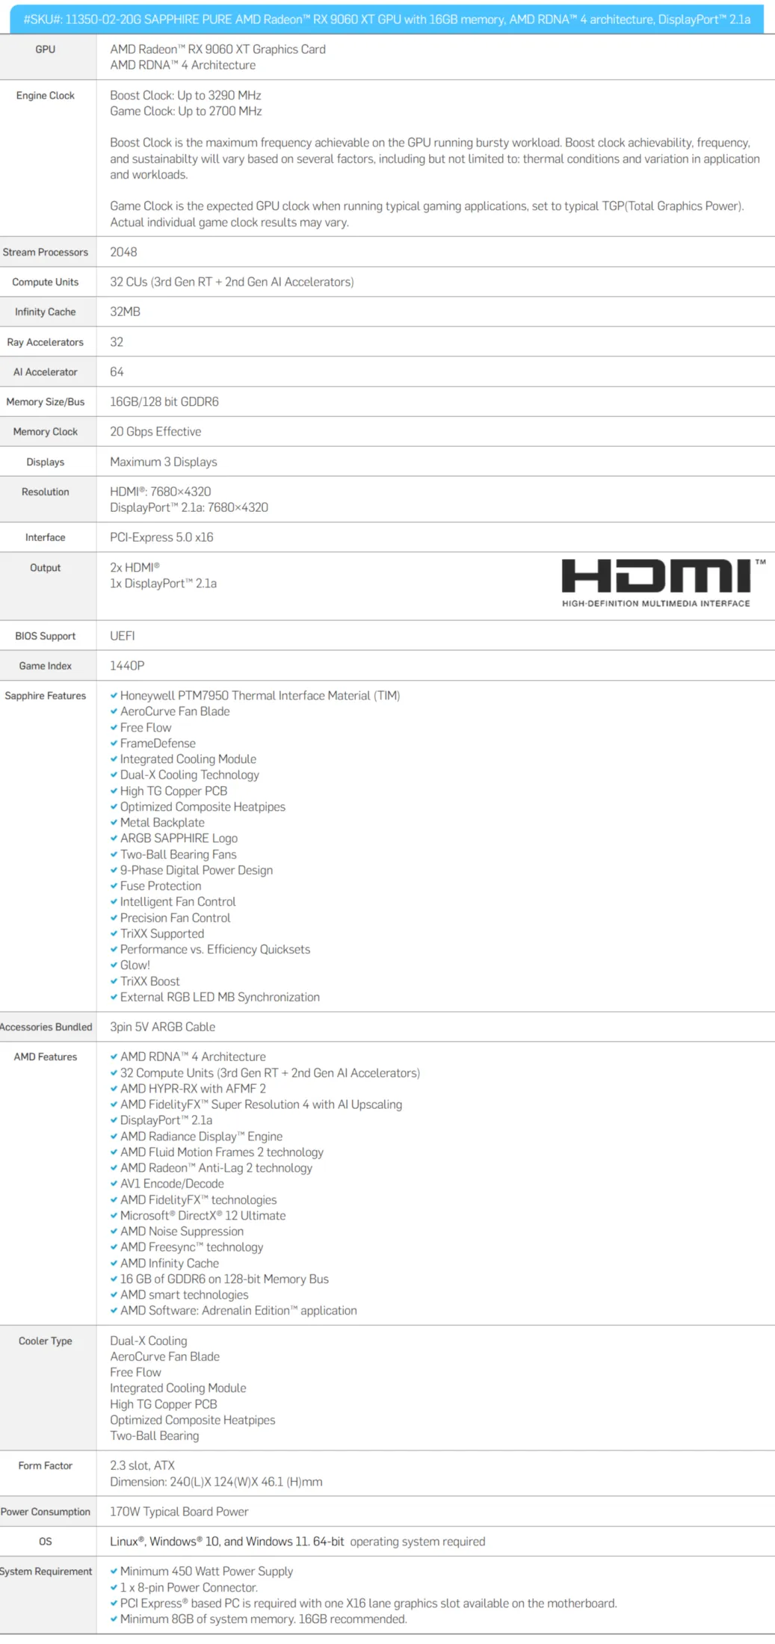The width and height of the screenshot is (775, 1644).
Task: Select the "Form Factor" row label
Action: (x=46, y=1466)
